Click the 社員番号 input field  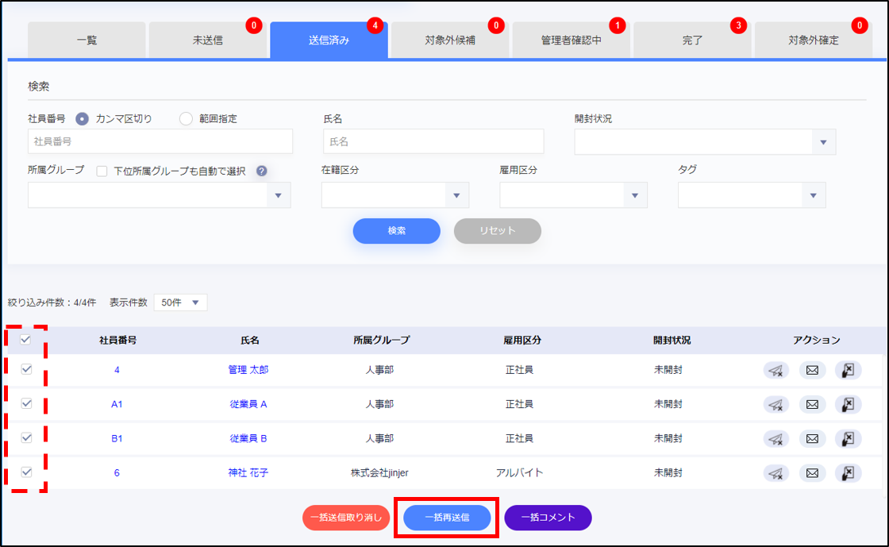(x=160, y=141)
